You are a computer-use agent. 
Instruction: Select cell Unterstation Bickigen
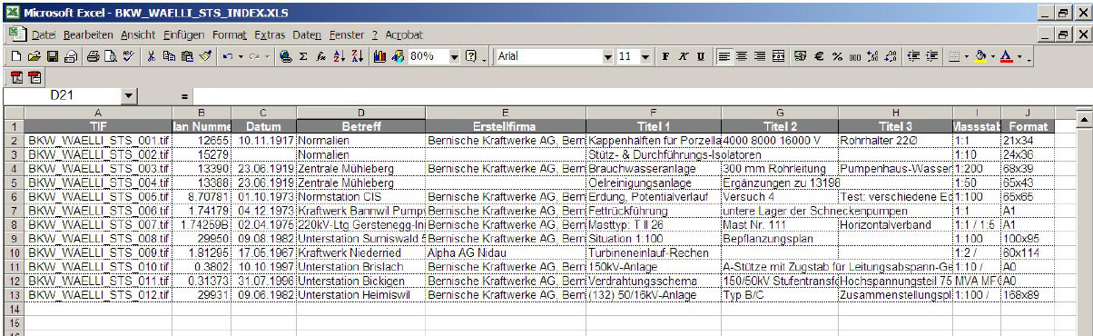click(360, 281)
